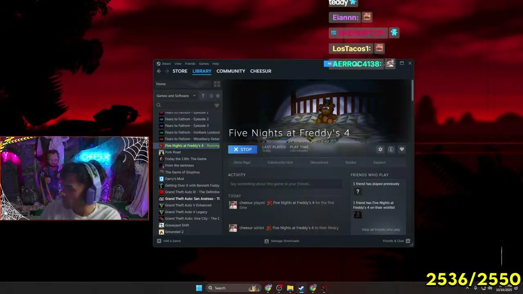
Task: Open the View menu
Action: (x=178, y=64)
